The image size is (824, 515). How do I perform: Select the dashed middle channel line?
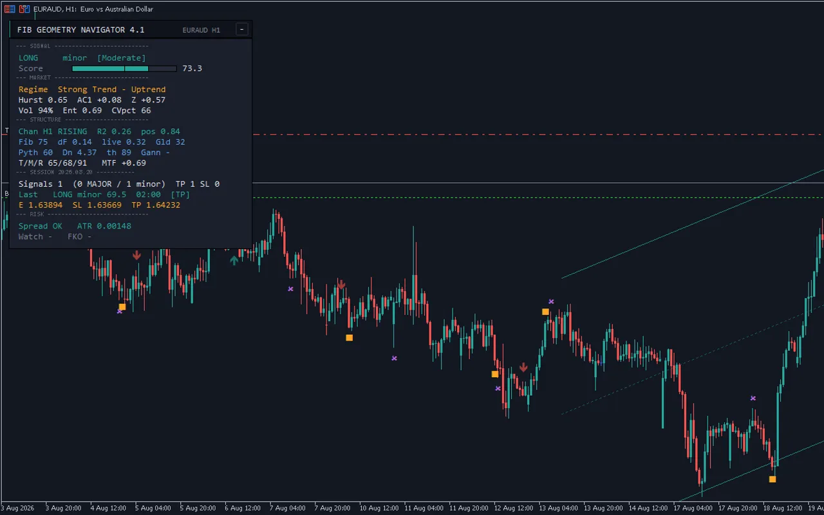point(693,359)
